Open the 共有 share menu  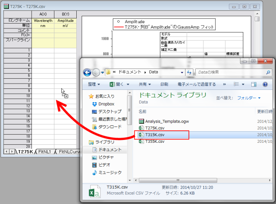[x=144, y=84]
